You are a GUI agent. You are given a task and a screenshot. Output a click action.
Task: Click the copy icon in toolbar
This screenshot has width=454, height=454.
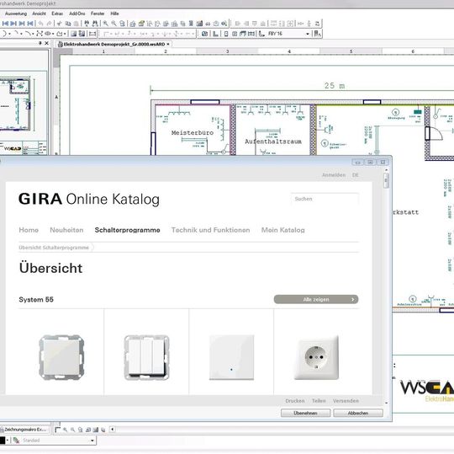tap(68, 24)
